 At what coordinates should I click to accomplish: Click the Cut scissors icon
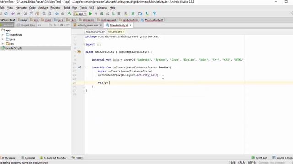[x=26, y=14]
